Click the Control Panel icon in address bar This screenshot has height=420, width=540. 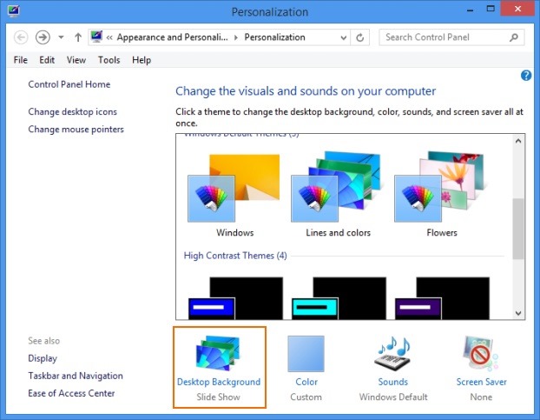click(96, 37)
